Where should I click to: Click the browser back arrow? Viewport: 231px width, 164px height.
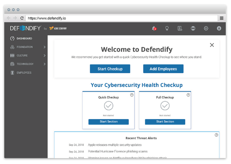9,18
